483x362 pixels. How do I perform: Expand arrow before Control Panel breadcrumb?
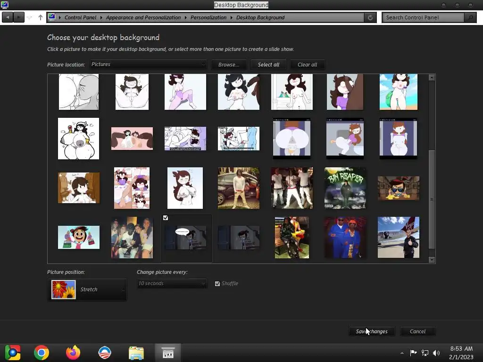(x=60, y=17)
